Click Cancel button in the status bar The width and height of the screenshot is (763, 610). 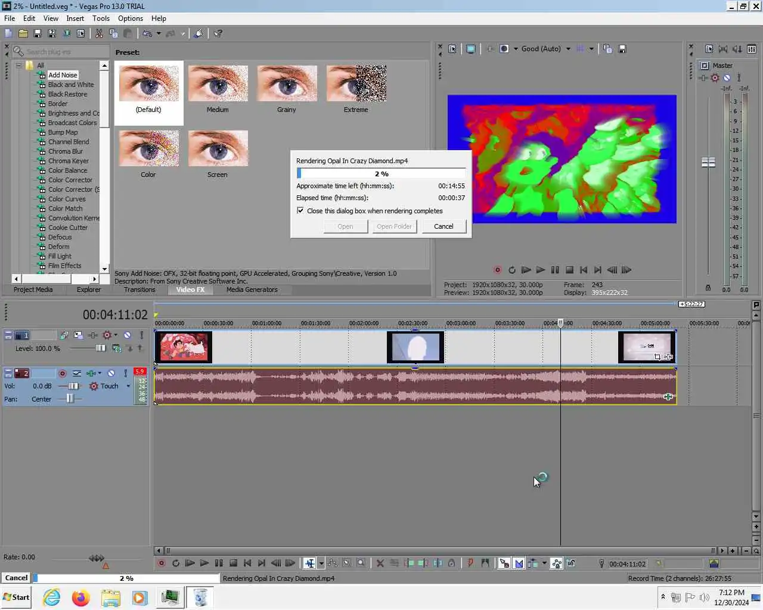click(x=16, y=578)
